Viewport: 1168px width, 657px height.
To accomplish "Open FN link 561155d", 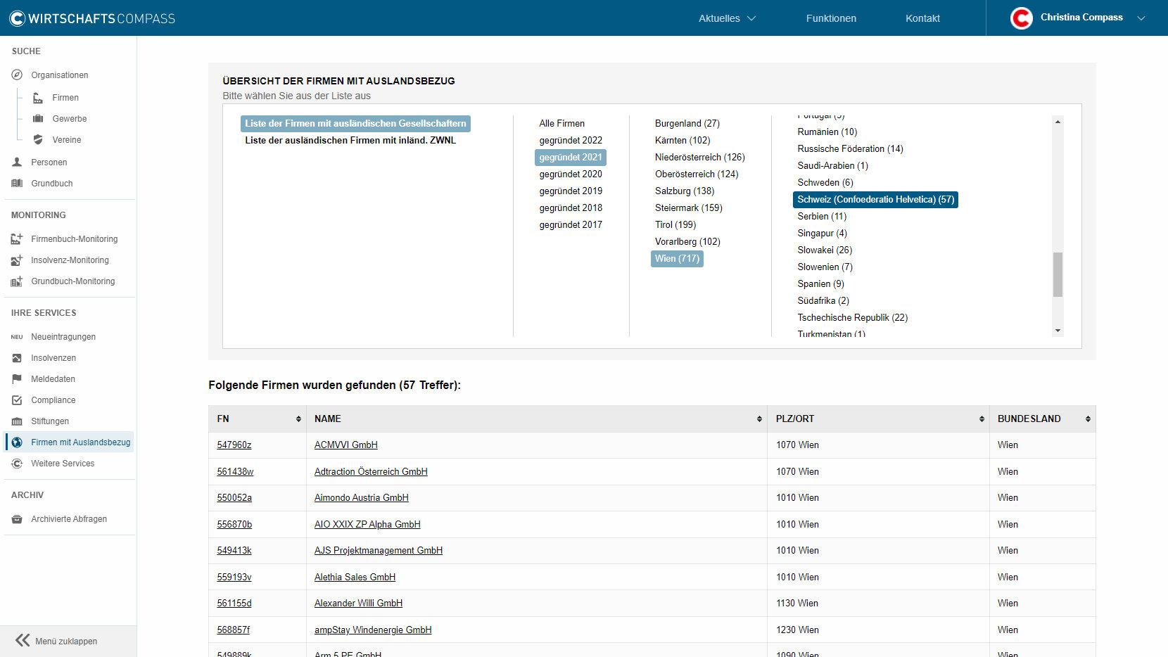I will (234, 603).
